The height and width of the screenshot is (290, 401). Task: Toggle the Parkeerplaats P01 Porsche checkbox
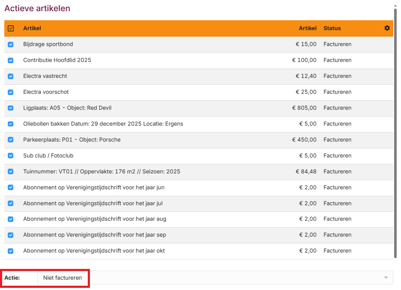pyautogui.click(x=10, y=140)
